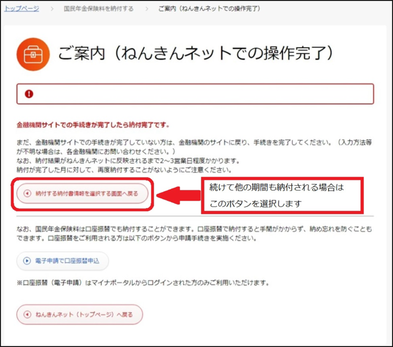Click the blue play icon on the 電子申請 button

(x=27, y=261)
